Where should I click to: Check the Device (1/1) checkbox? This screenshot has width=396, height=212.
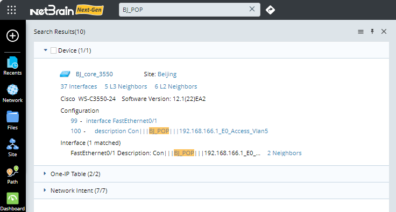tap(54, 50)
